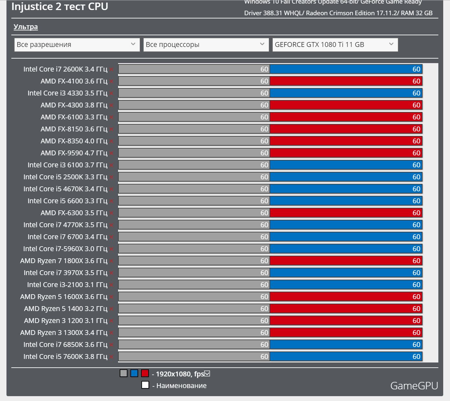450x401 pixels.
Task: Remove Intel Core i5 4670K using red X
Action: (111, 189)
